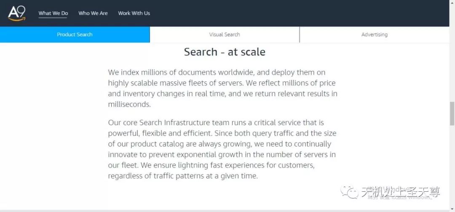The height and width of the screenshot is (212, 455).
Task: Click the vertical scrollbar thumb
Action: point(452,113)
